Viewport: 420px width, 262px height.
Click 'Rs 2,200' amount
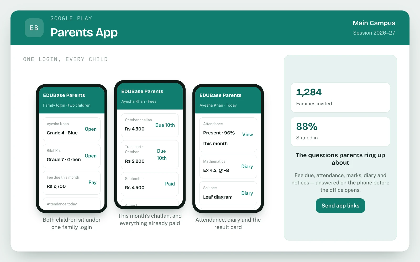point(135,161)
